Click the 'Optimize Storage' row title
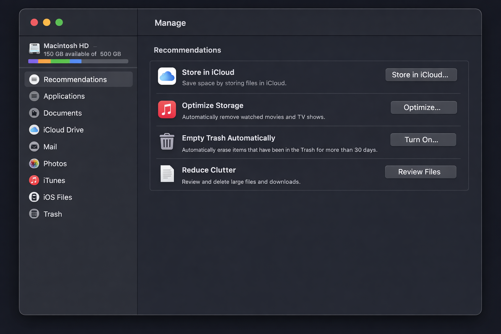This screenshot has height=334, width=501. [x=213, y=105]
